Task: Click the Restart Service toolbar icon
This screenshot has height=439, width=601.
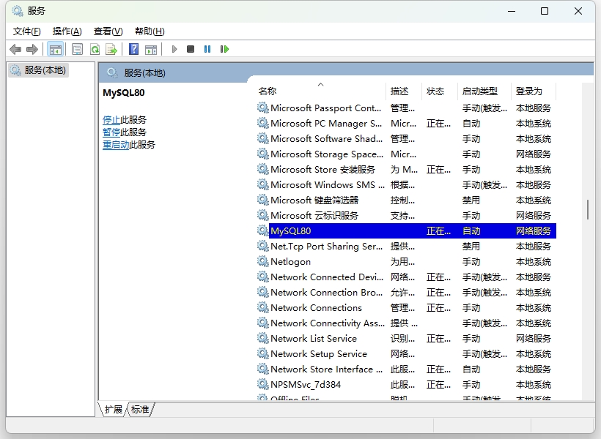Action: pyautogui.click(x=224, y=49)
